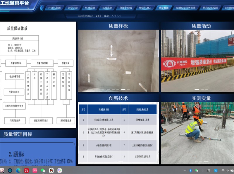Open NetEase Cloud Music taskbar icon
The height and width of the screenshot is (174, 234).
(27, 170)
